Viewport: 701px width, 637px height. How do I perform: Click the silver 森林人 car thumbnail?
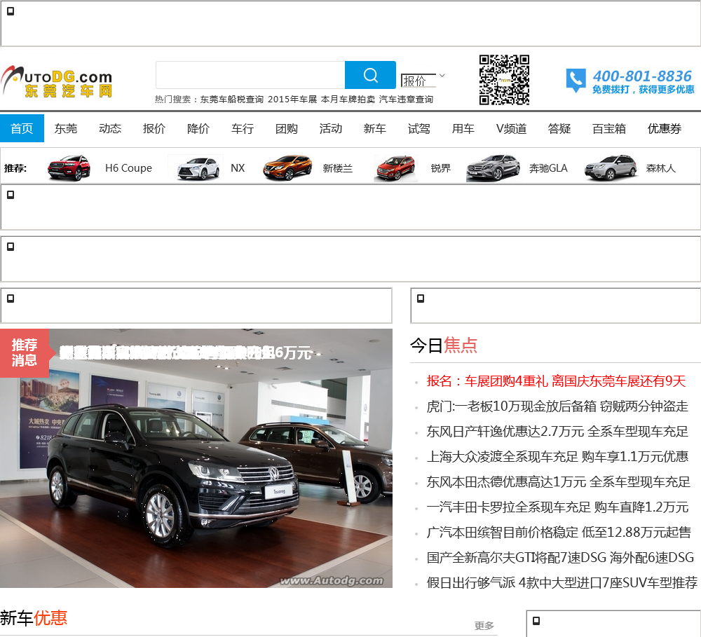pos(611,167)
